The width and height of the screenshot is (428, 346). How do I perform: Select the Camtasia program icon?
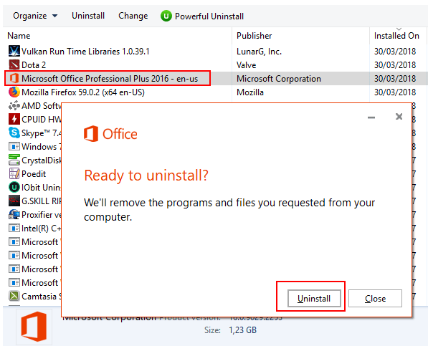pos(14,296)
